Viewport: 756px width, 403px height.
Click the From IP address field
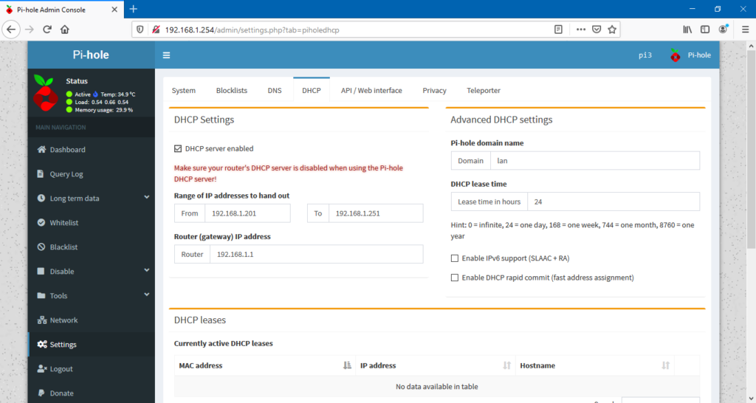[247, 213]
